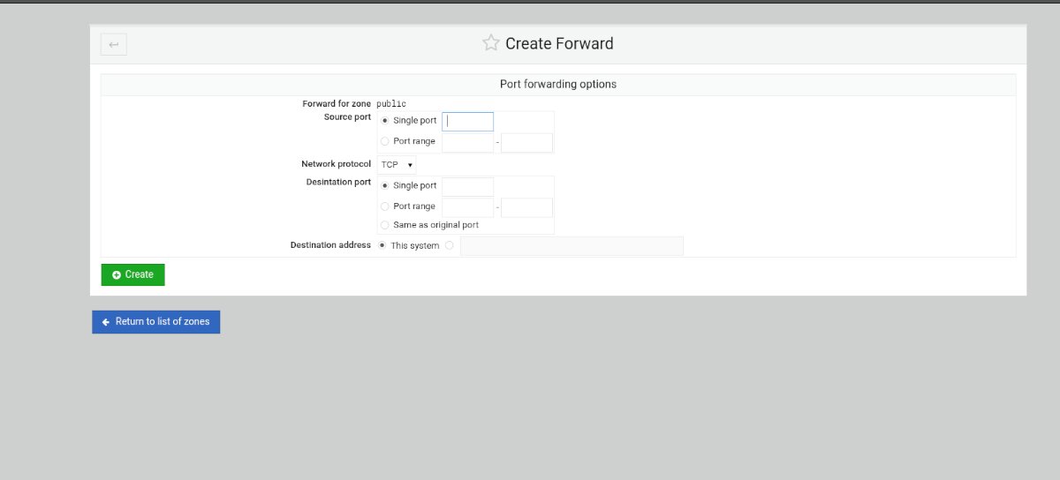Click the green Create button

[x=132, y=274]
